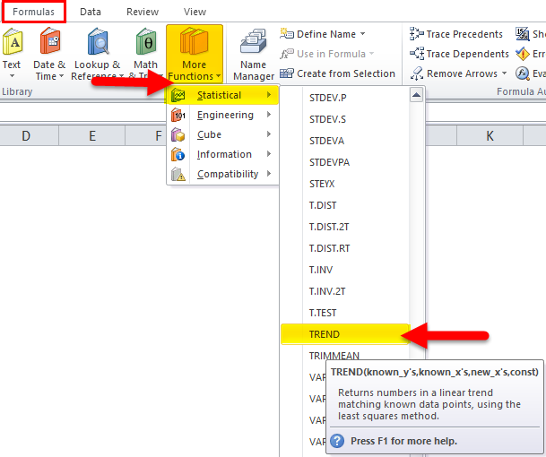
Task: Expand the Statistical submenu arrow
Action: [x=269, y=95]
